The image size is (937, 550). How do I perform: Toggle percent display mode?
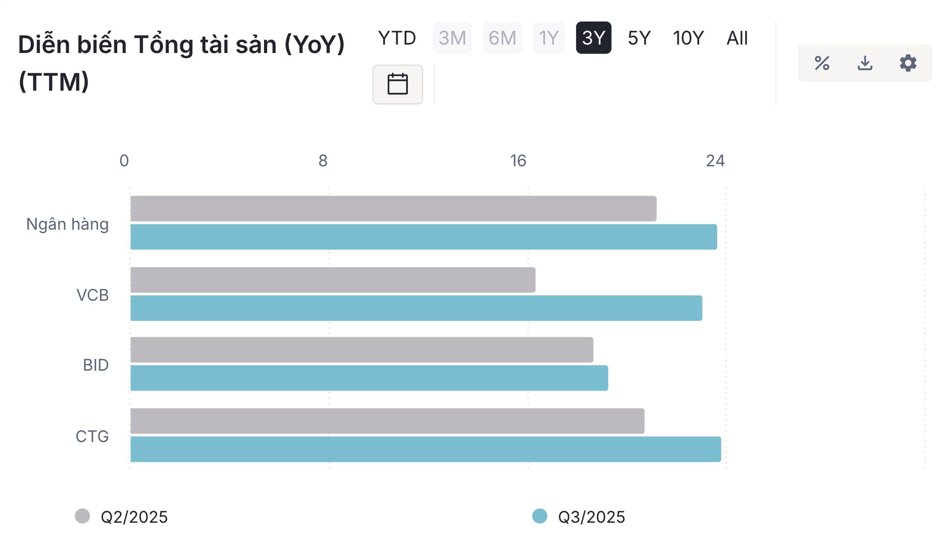point(822,63)
